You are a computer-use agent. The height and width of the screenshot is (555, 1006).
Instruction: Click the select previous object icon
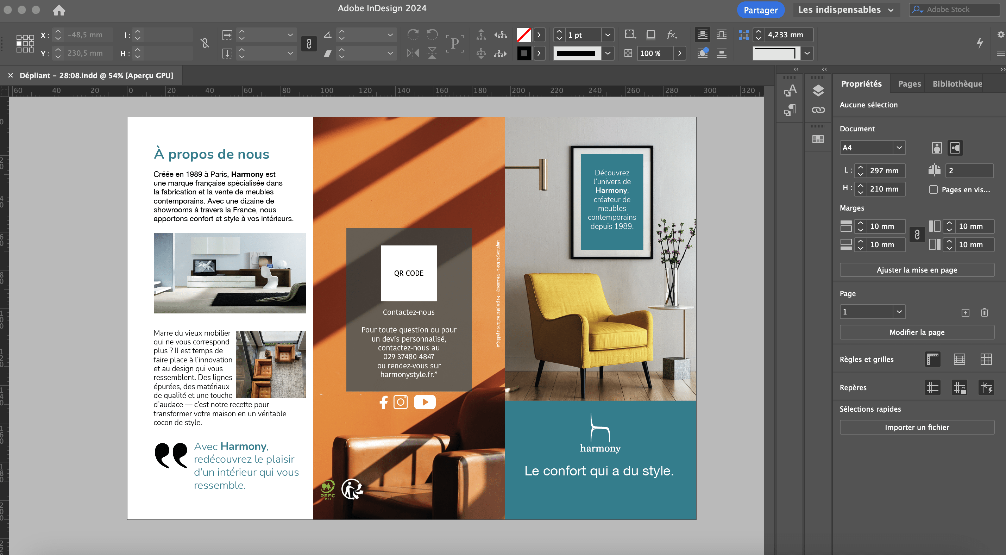[x=500, y=35]
